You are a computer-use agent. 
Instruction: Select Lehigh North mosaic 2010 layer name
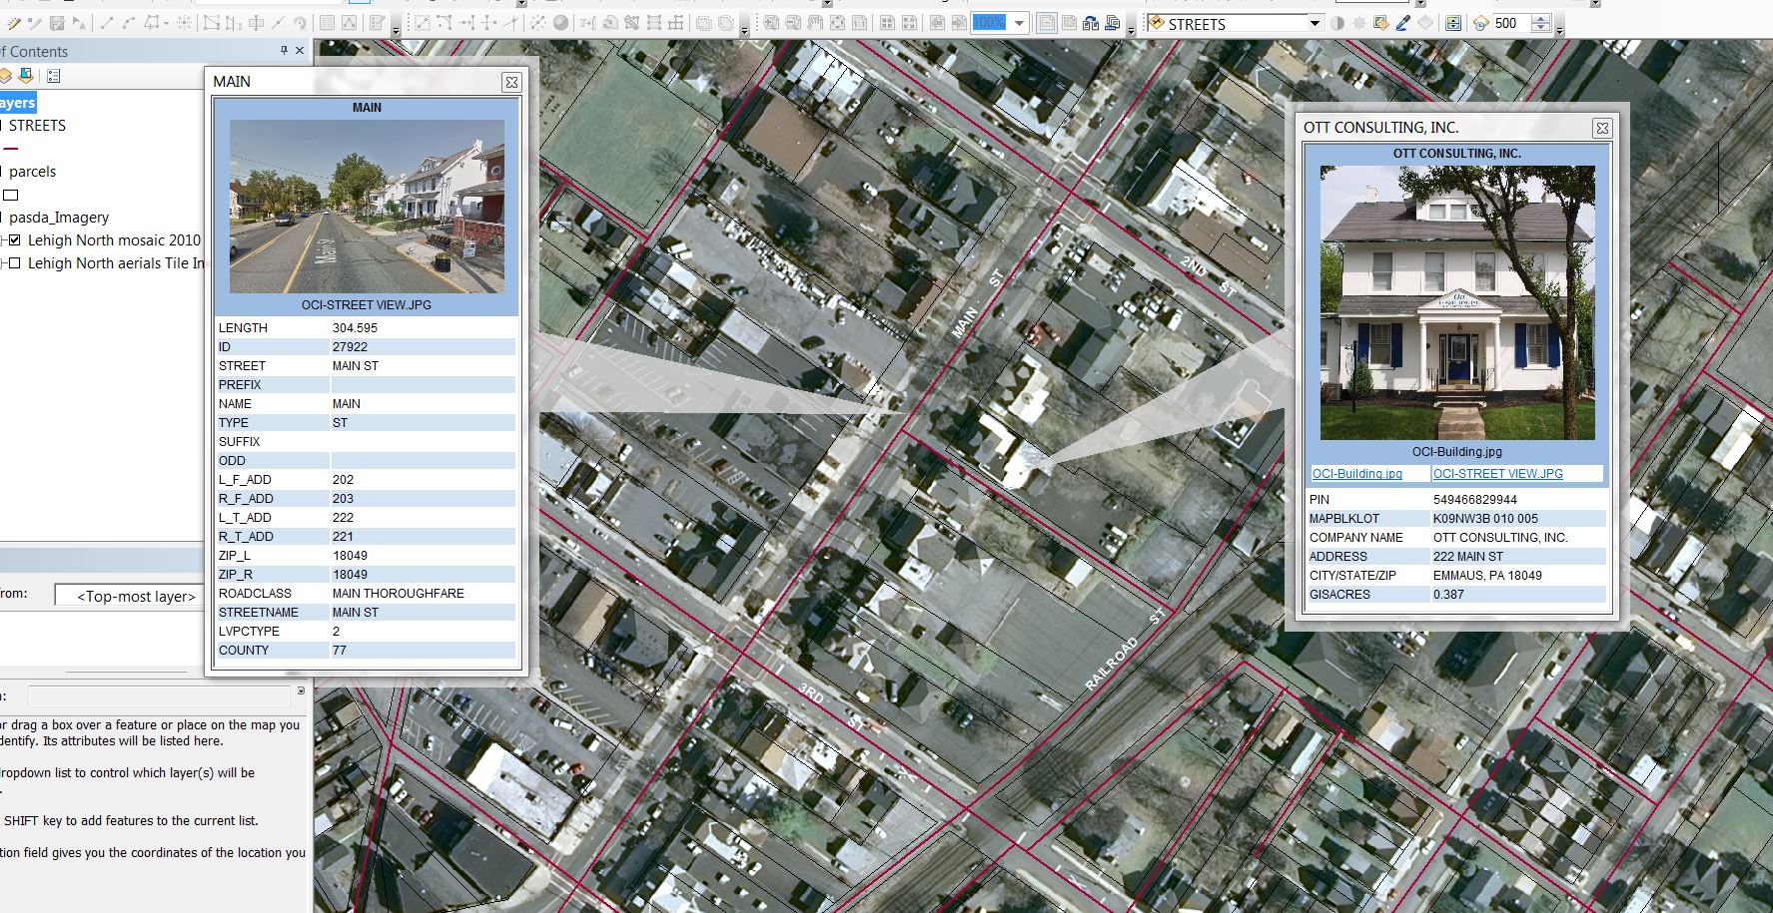pos(114,240)
